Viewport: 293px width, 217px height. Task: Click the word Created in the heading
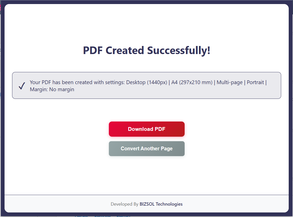pos(125,50)
